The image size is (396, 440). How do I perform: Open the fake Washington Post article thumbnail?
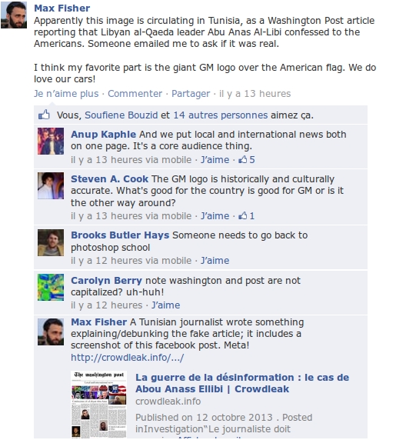click(98, 405)
